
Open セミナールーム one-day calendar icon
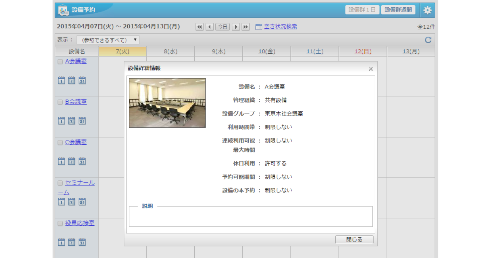61,202
